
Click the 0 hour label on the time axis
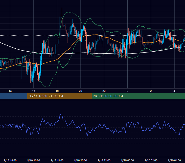click(127, 91)
